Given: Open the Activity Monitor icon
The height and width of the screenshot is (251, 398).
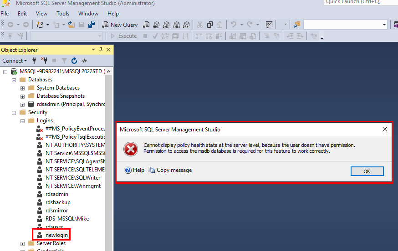Looking at the screenshot, I should coord(269,25).
